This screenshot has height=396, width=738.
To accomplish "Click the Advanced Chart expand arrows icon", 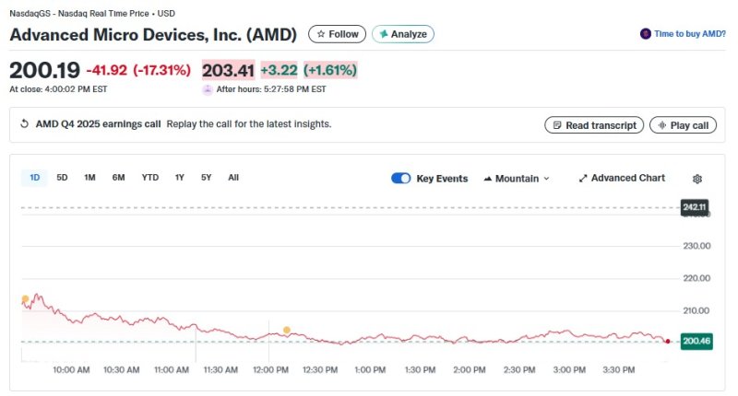I will tap(583, 179).
